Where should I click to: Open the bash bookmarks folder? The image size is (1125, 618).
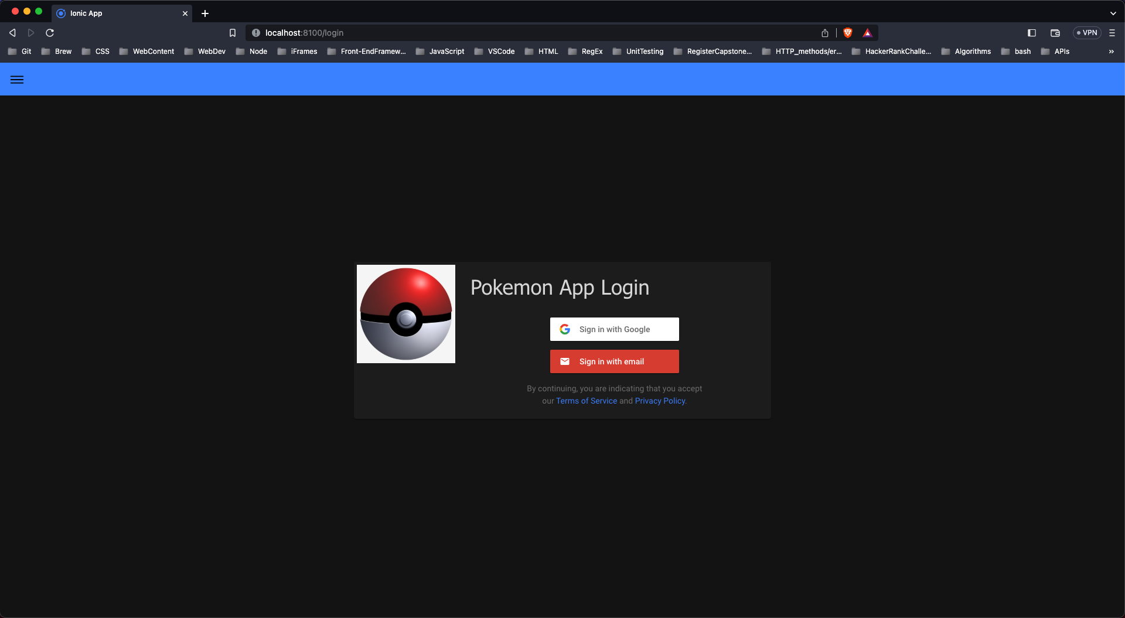1017,52
